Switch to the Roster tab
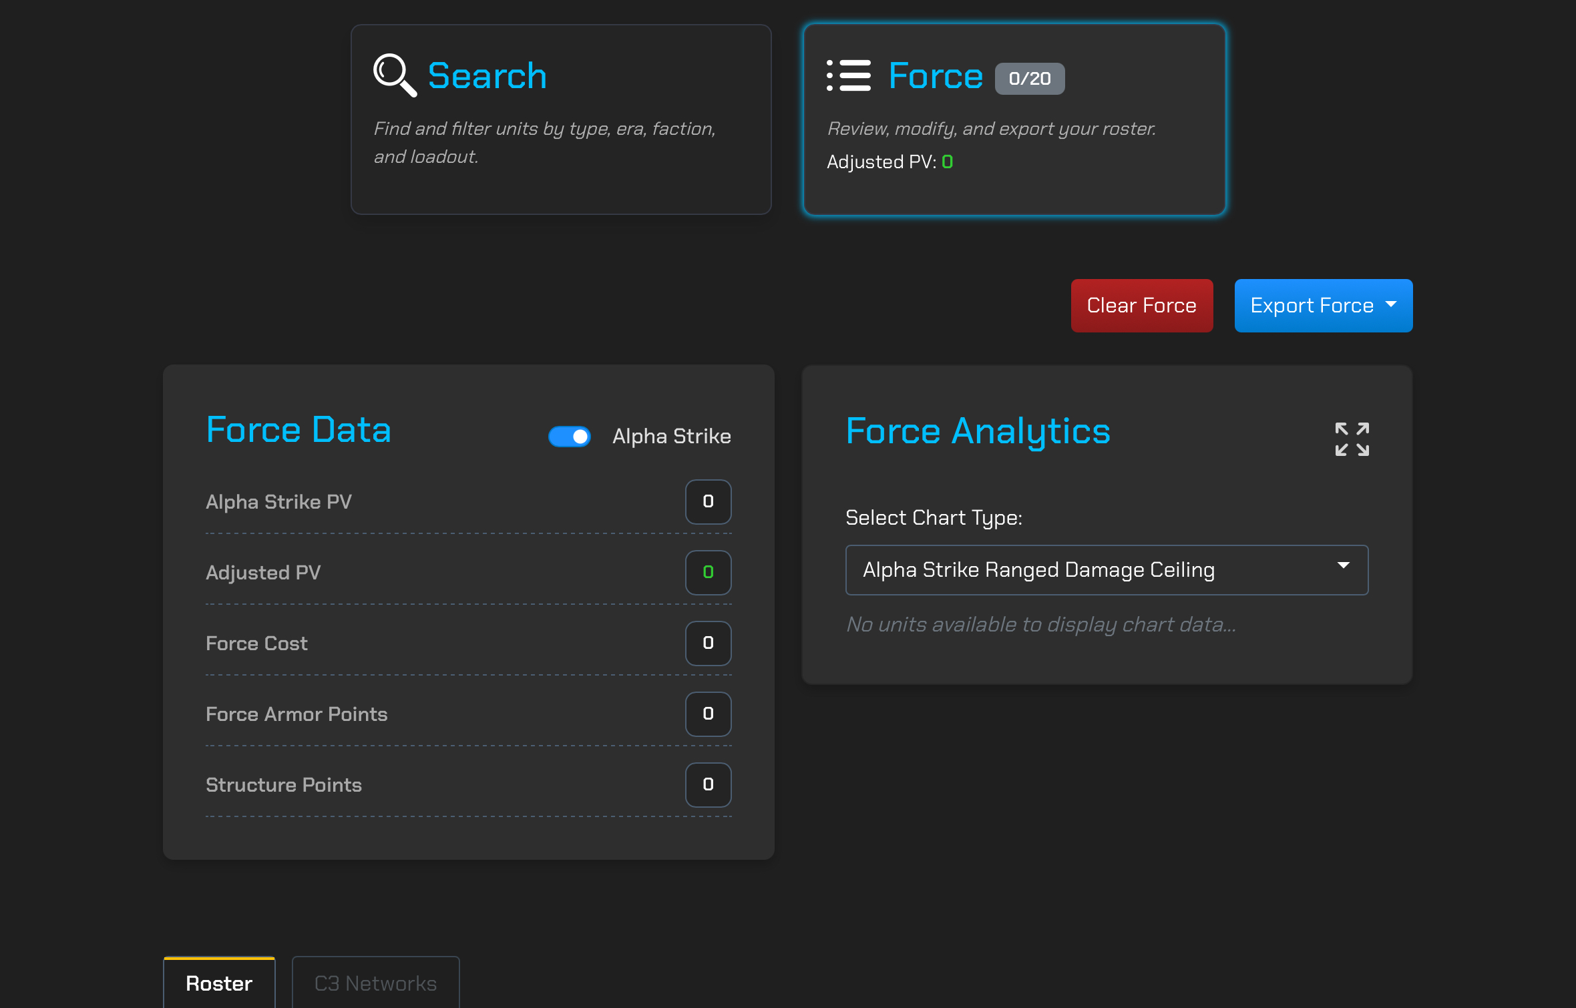The image size is (1576, 1008). 219,983
